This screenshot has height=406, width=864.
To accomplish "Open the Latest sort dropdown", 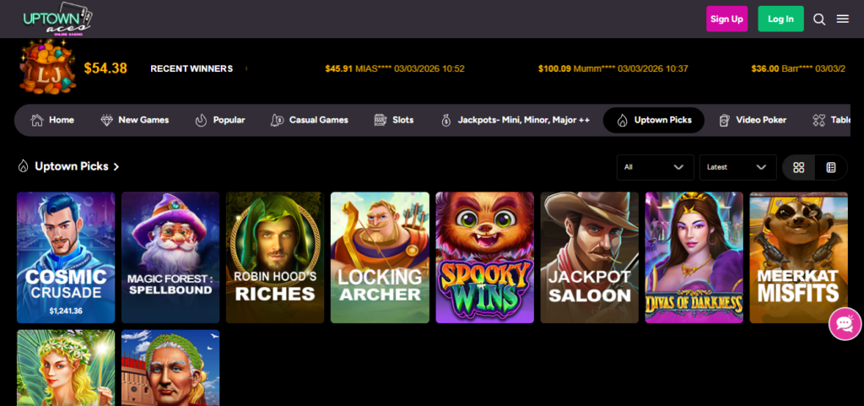I will coord(737,167).
